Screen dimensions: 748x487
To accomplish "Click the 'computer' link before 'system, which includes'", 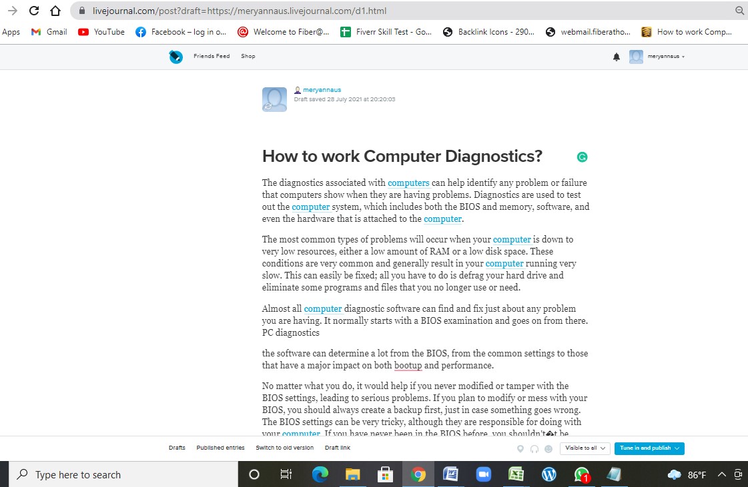I will point(310,207).
